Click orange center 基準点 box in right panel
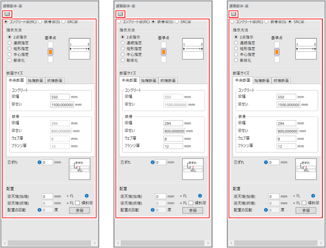The height and width of the screenshot is (248, 326). 277,52
